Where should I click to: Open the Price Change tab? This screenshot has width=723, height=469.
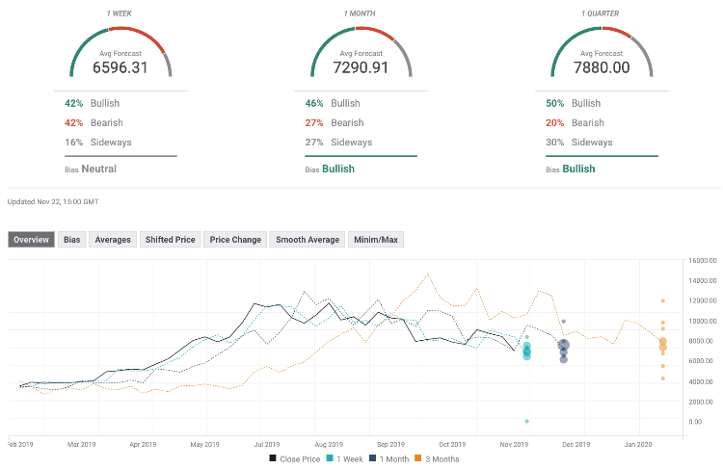(x=235, y=240)
